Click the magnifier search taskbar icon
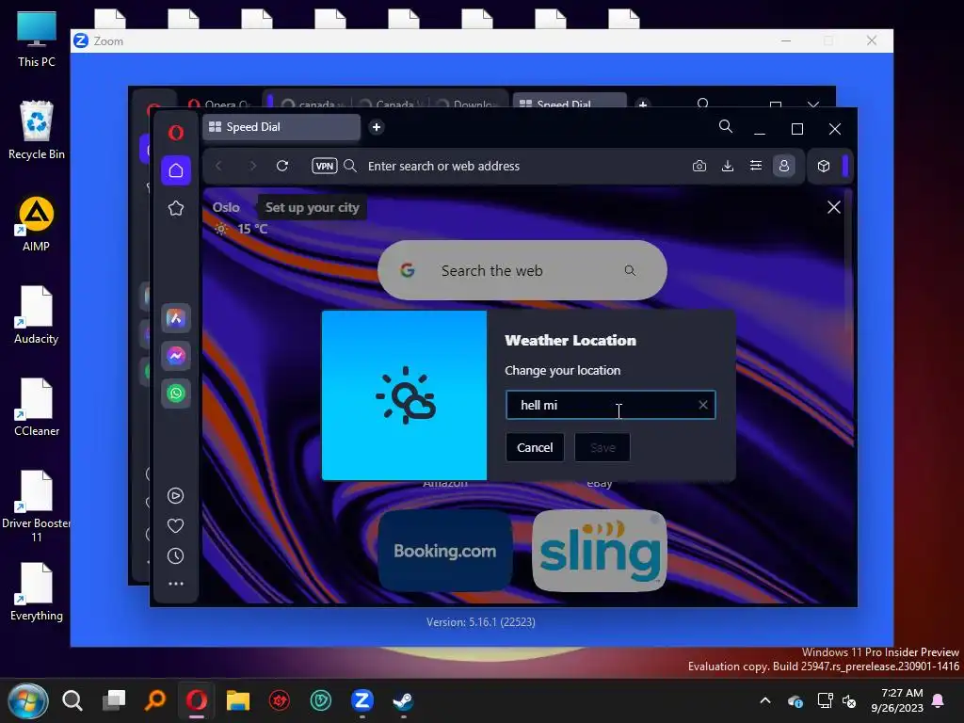The width and height of the screenshot is (964, 723). coord(72,700)
